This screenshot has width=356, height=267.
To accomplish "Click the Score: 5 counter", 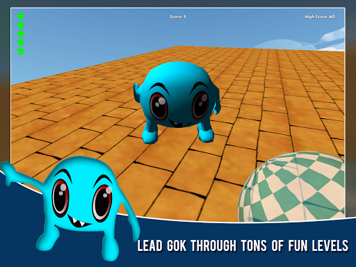I will 178,17.
